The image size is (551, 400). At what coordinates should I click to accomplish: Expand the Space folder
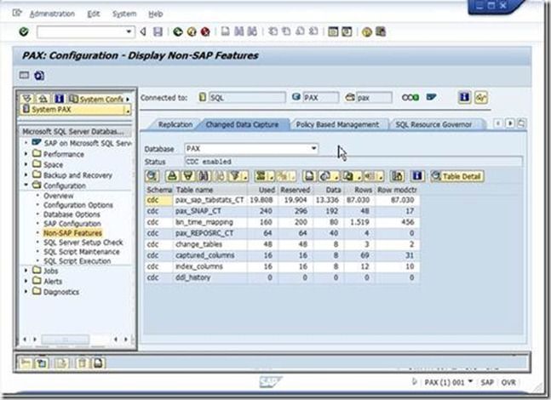(x=26, y=164)
